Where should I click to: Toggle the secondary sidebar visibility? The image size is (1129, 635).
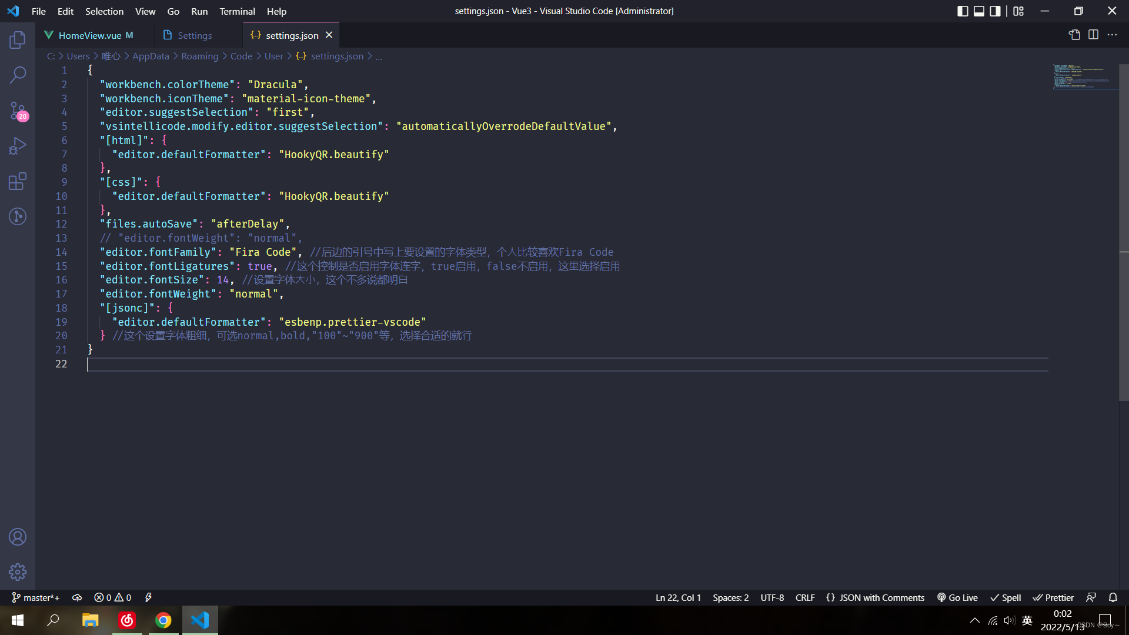[x=995, y=11]
